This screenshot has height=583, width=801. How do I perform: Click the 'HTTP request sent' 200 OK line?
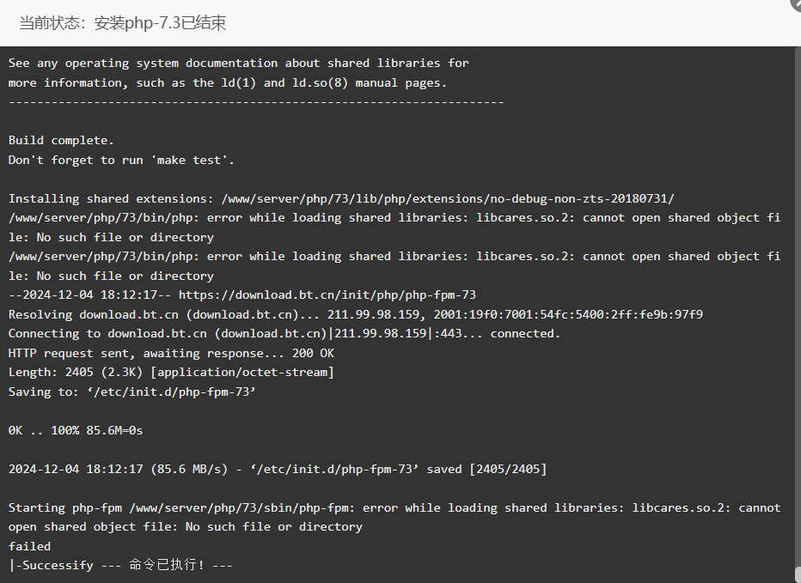(x=171, y=353)
